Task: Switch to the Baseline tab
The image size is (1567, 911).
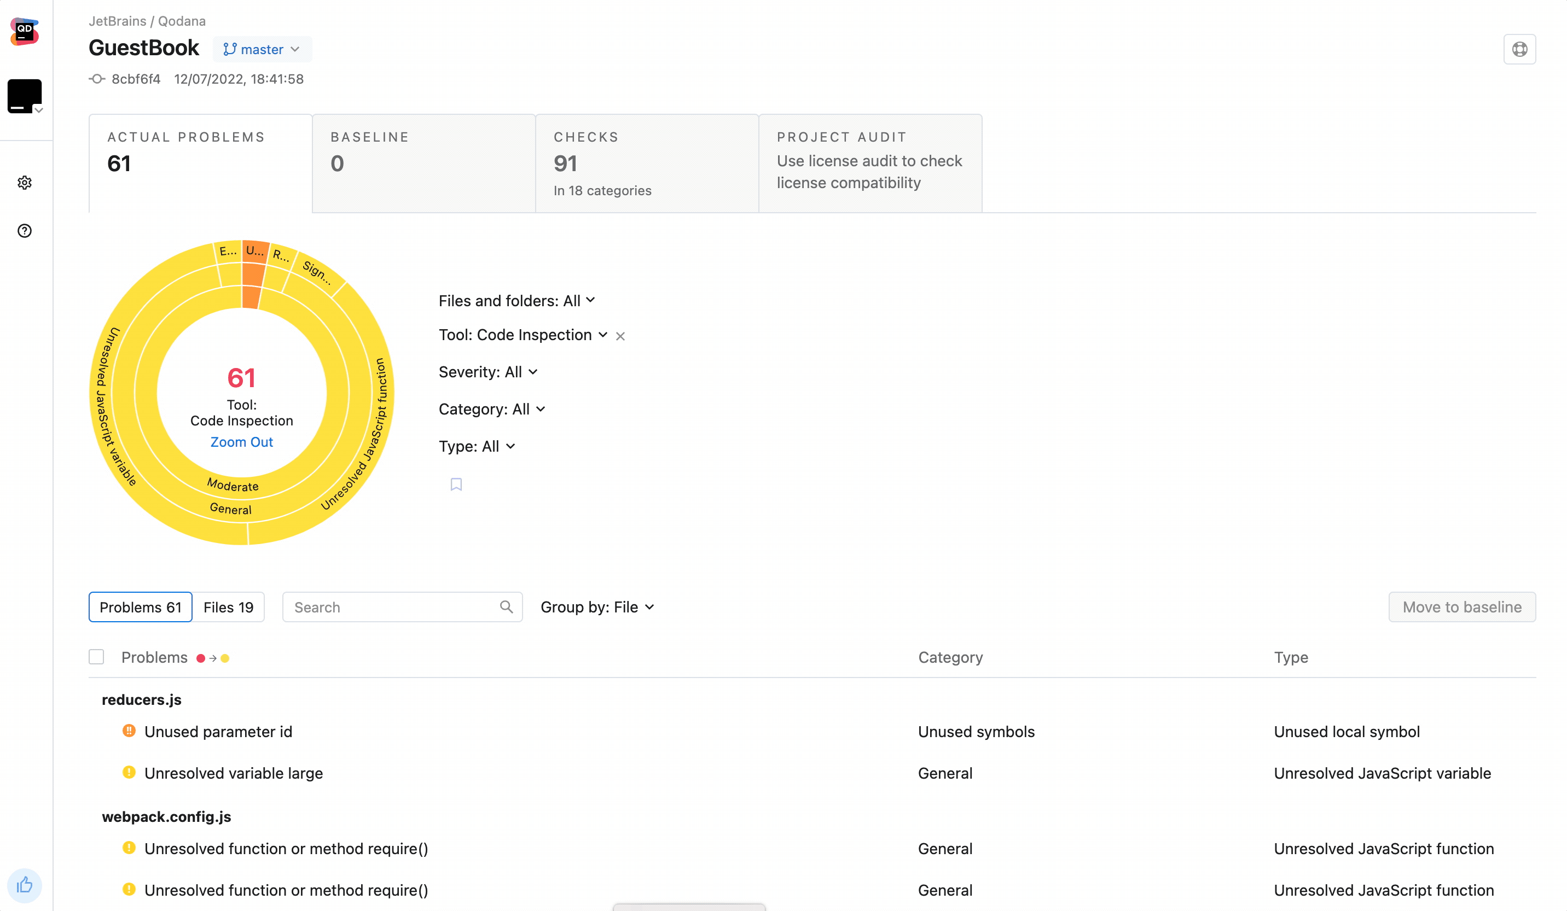Action: 423,163
